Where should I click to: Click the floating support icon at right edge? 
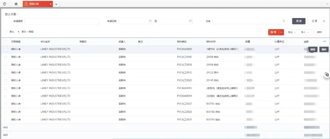tap(326, 74)
